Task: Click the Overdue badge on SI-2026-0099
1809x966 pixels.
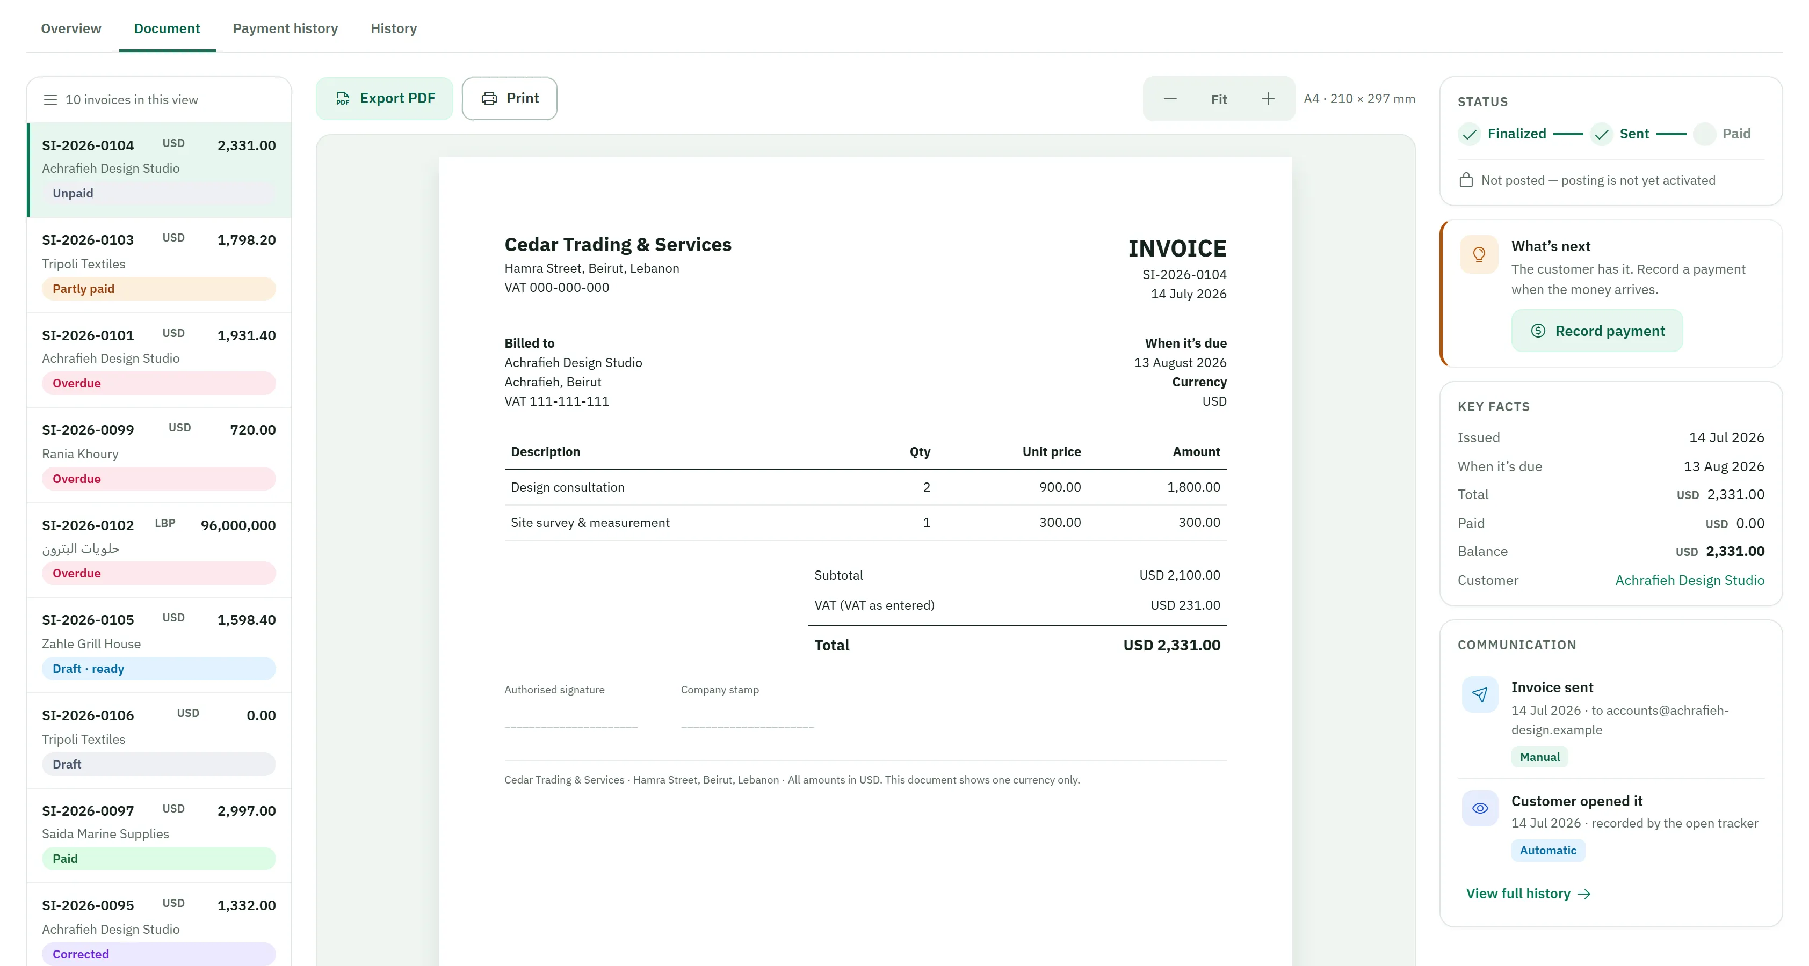Action: point(158,479)
